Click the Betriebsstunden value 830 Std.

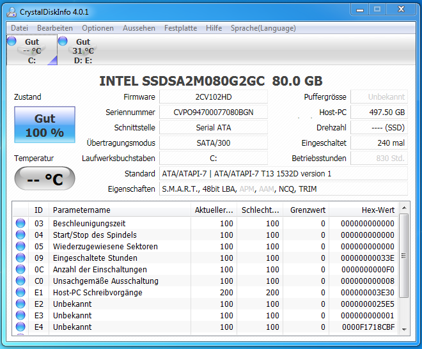379,159
